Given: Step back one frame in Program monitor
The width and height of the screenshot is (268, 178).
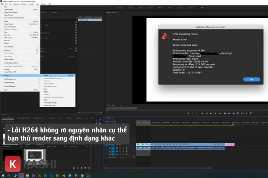Looking at the screenshot, I should click(207, 113).
